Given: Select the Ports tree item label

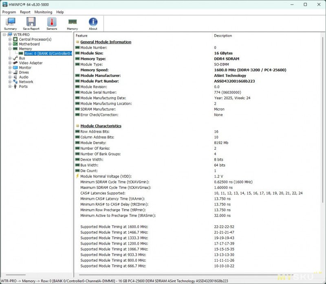Looking at the screenshot, I should [23, 87].
